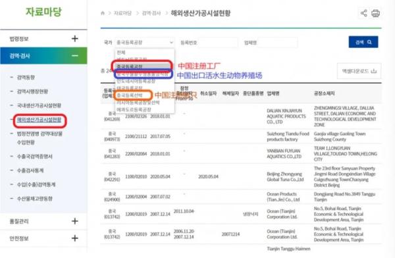
Task: Click registration number 1100/02010 cell
Action: pyautogui.click(x=136, y=176)
